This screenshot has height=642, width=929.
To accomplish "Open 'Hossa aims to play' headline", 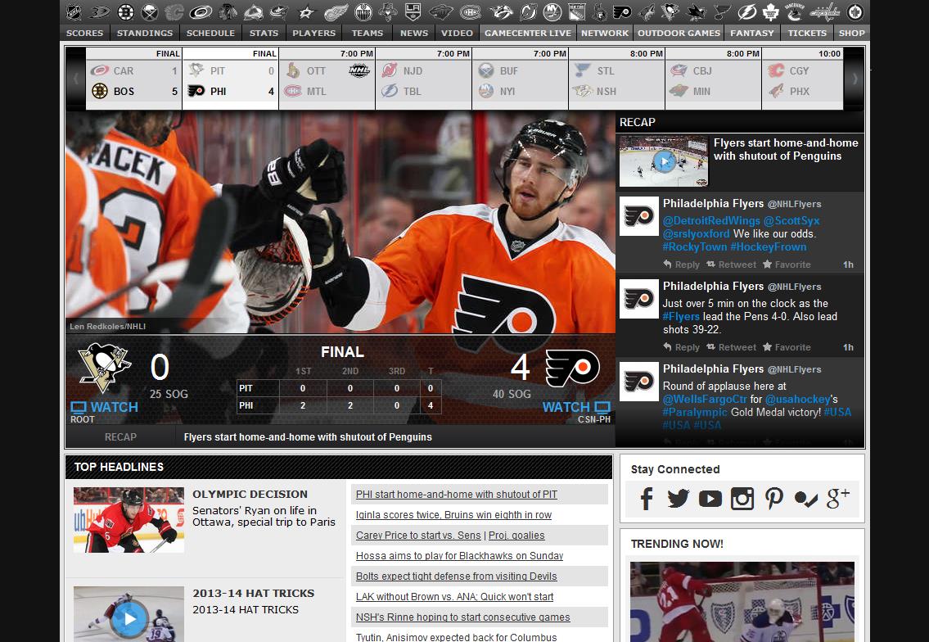I will [x=459, y=556].
